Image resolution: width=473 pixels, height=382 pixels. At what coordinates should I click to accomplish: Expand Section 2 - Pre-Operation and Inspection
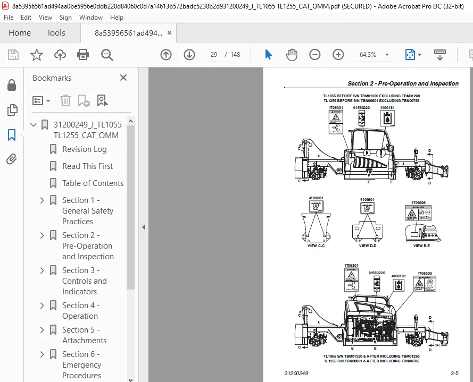pyautogui.click(x=42, y=235)
